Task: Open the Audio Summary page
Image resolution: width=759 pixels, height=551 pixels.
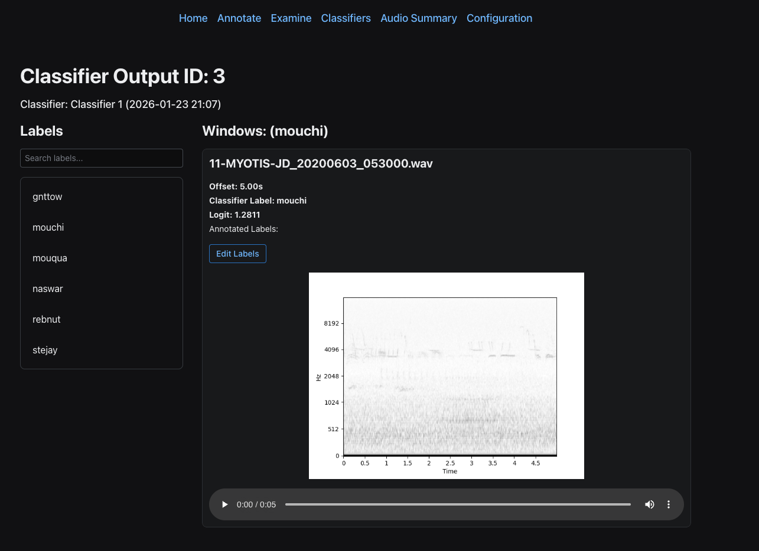Action: coord(419,18)
